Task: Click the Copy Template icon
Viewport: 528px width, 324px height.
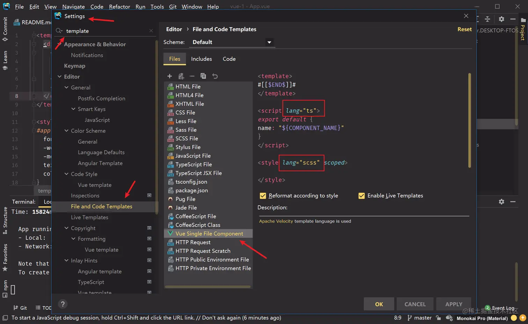Action: pyautogui.click(x=203, y=76)
